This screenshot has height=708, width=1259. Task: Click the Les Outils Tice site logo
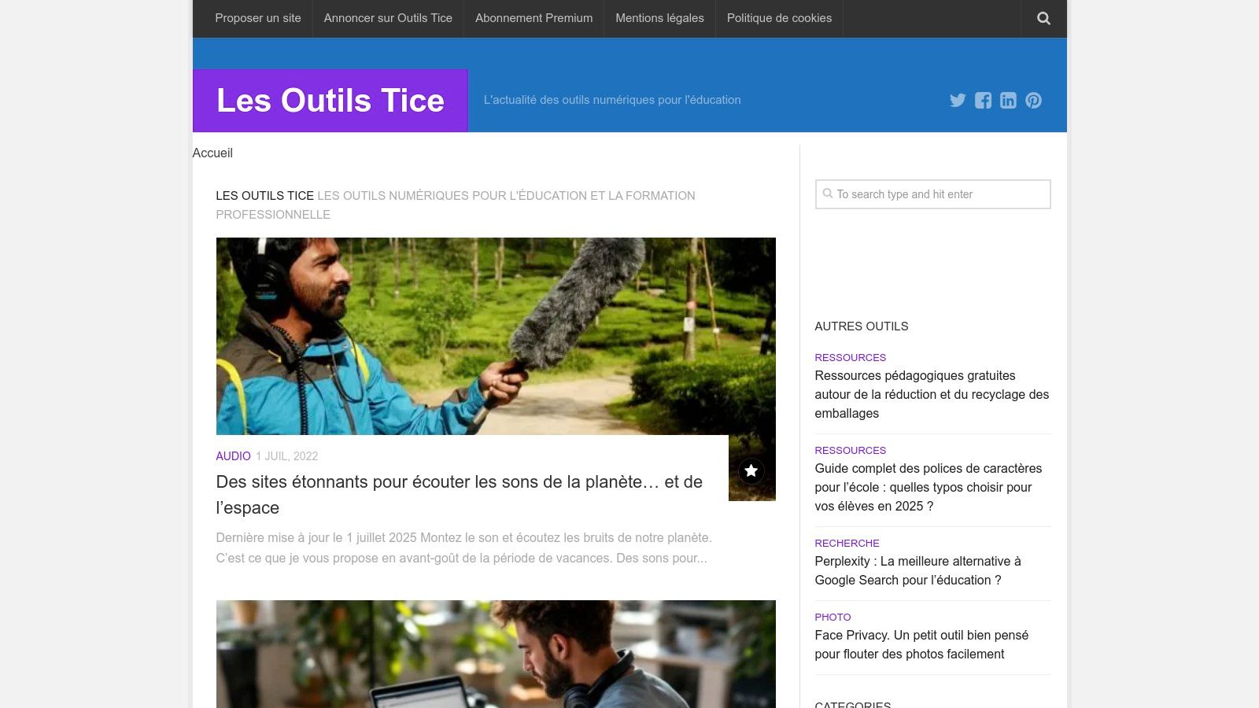330,100
